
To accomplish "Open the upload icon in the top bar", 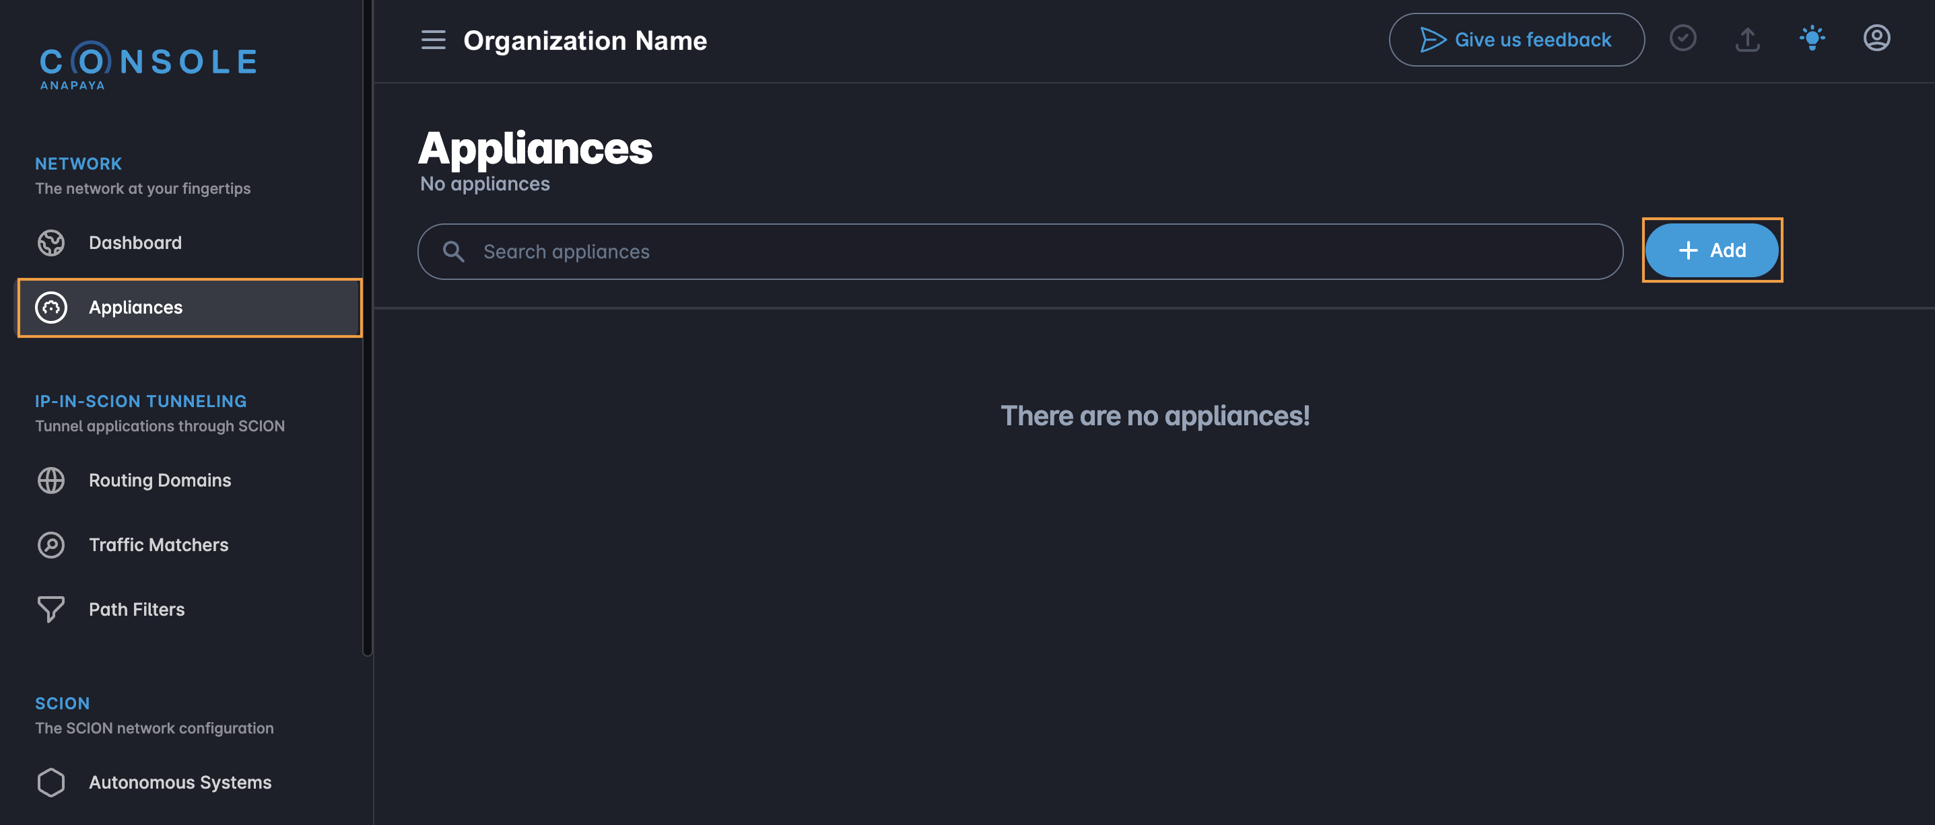I will [x=1747, y=39].
